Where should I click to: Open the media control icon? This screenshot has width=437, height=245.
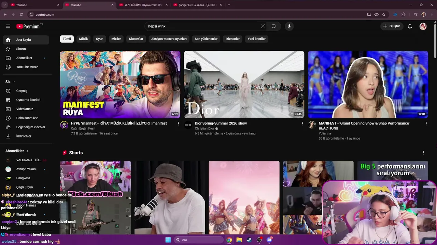pyautogui.click(x=415, y=15)
